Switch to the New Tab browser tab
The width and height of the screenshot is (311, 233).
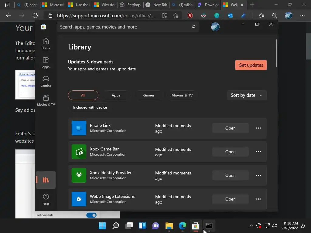coord(156,5)
